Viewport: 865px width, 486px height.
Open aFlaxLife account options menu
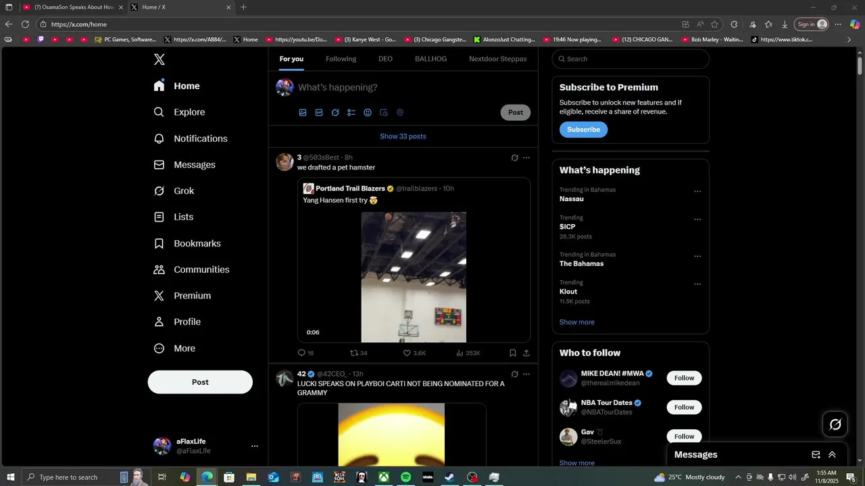[255, 446]
